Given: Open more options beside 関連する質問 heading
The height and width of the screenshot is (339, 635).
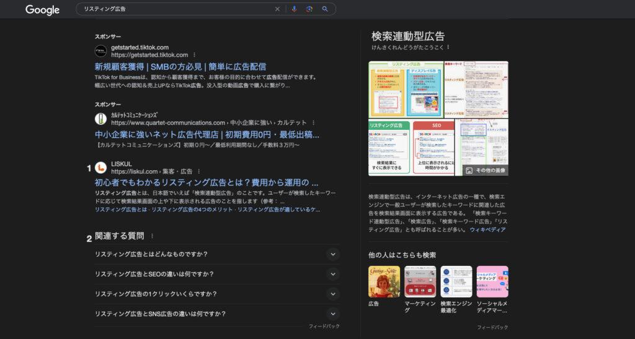Looking at the screenshot, I should click(x=152, y=236).
